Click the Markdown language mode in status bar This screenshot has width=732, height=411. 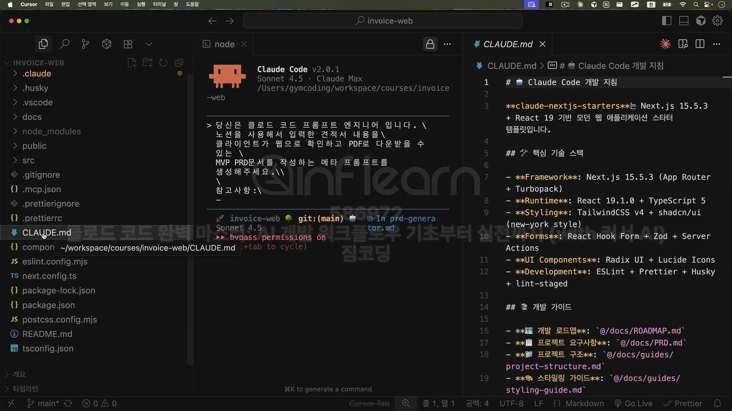tap(584, 403)
